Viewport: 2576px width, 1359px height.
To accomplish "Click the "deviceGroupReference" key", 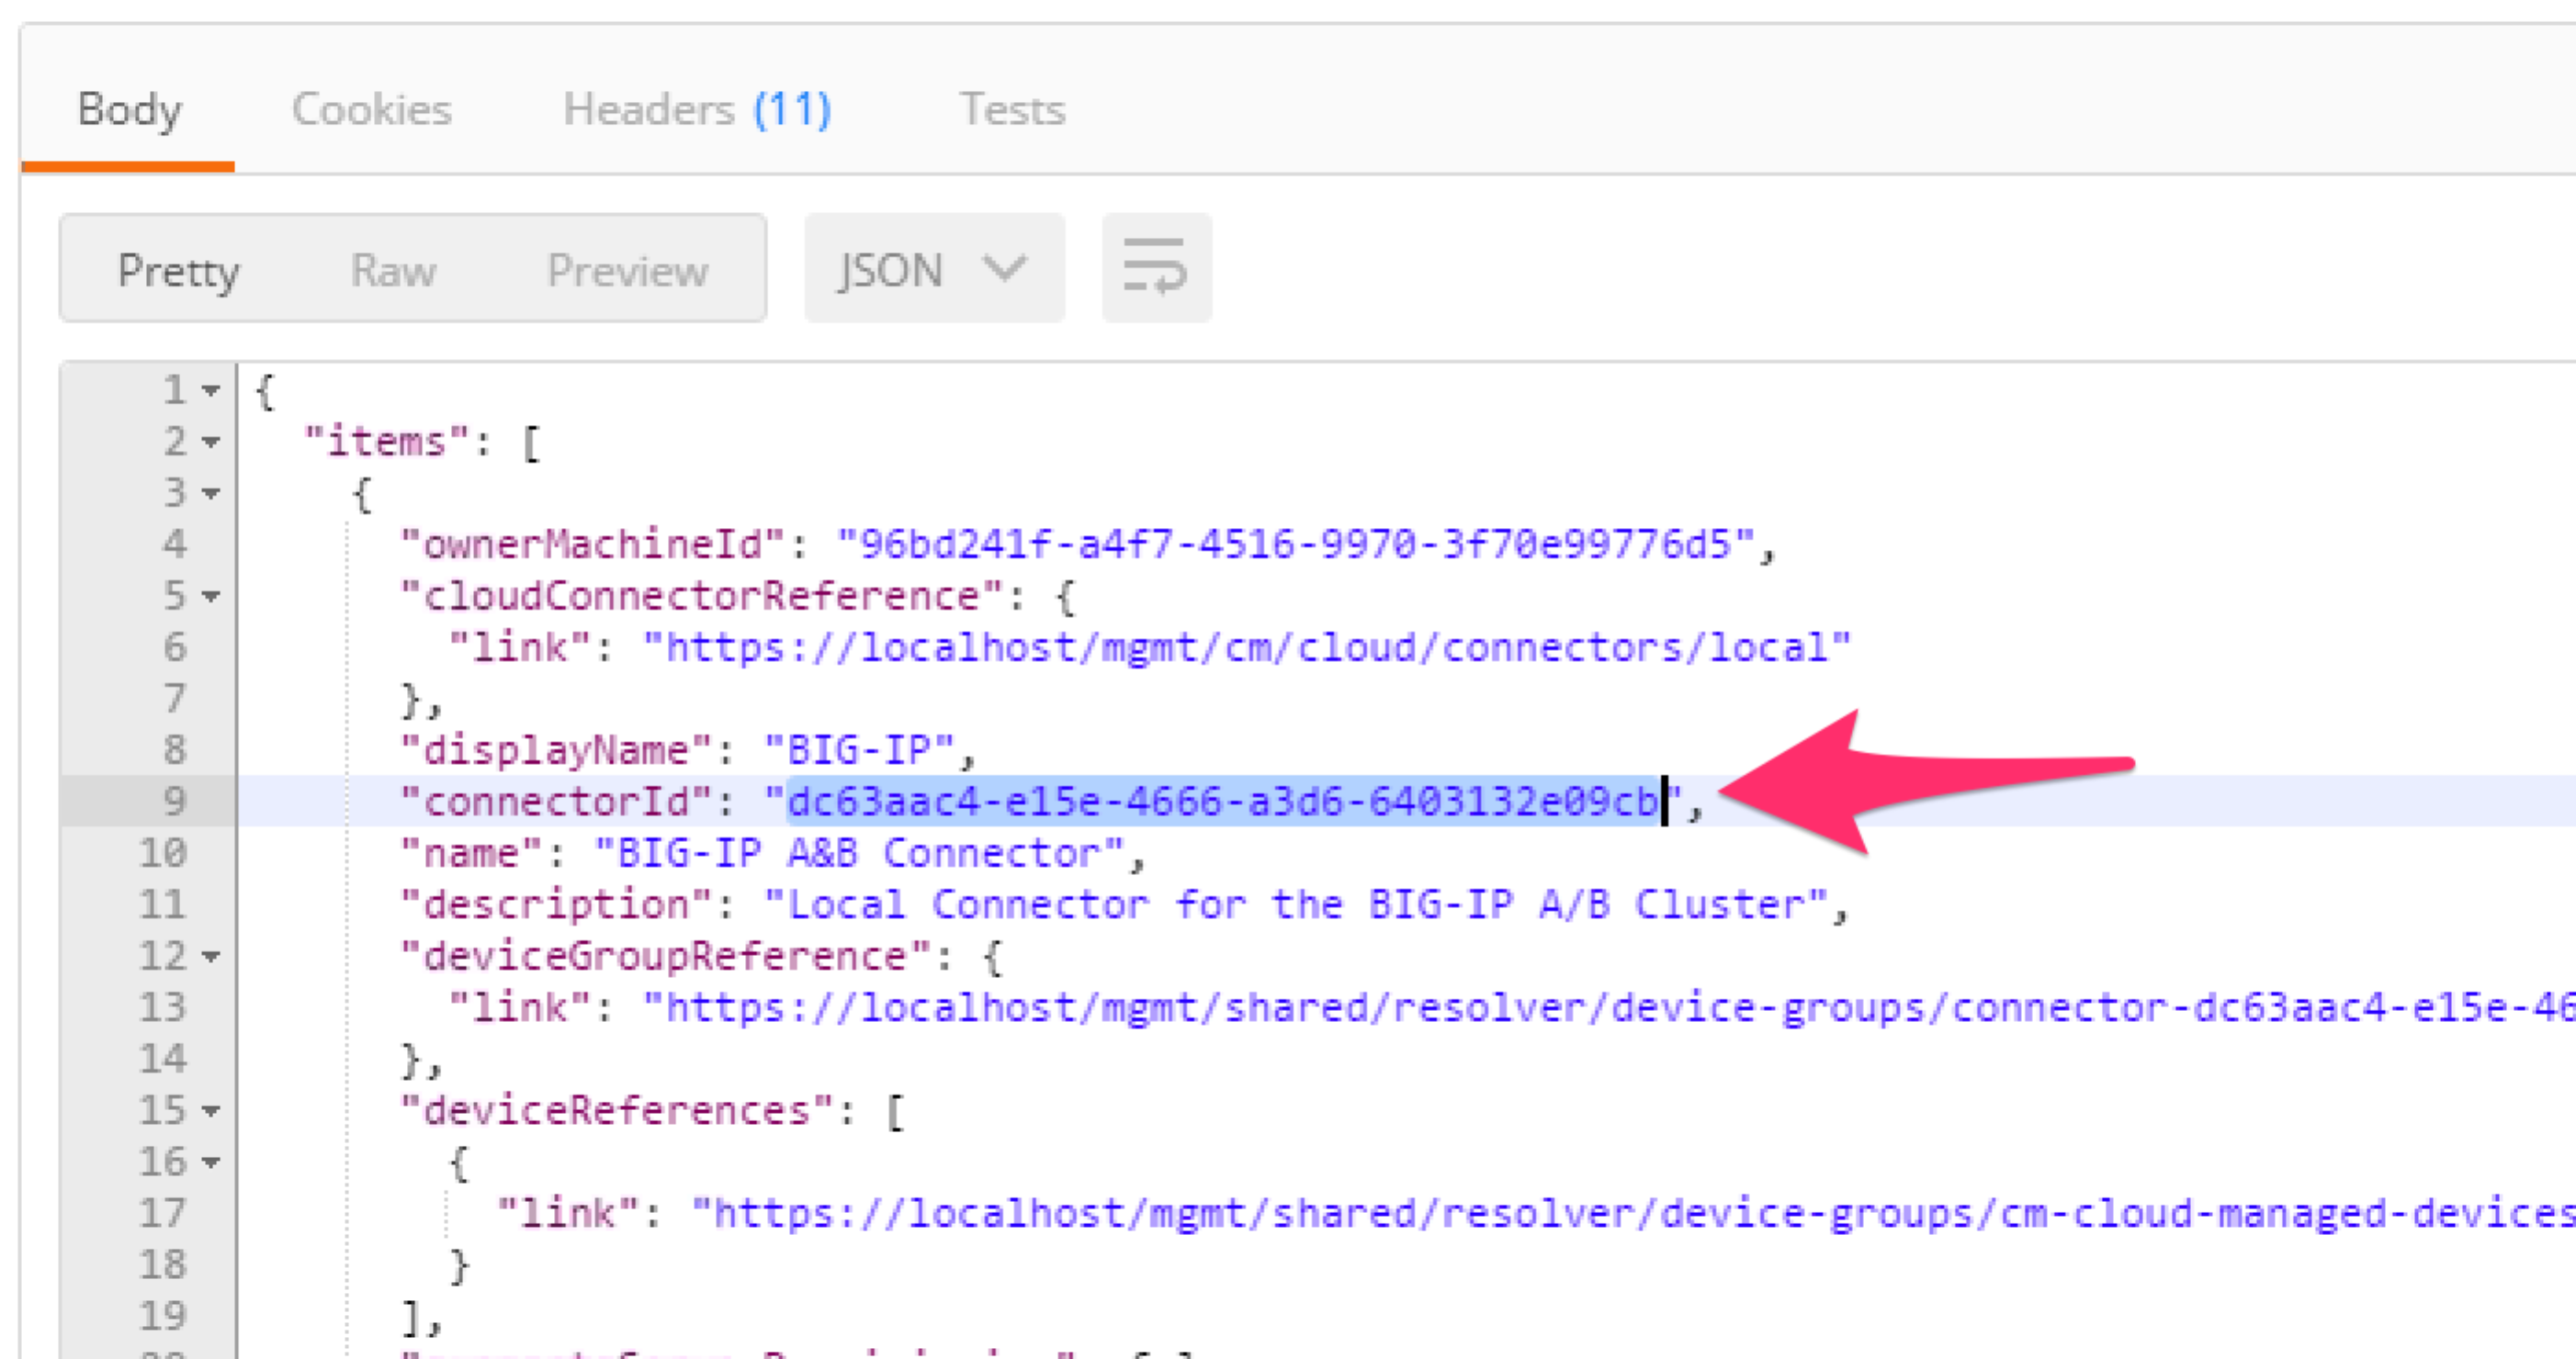I will pos(665,956).
